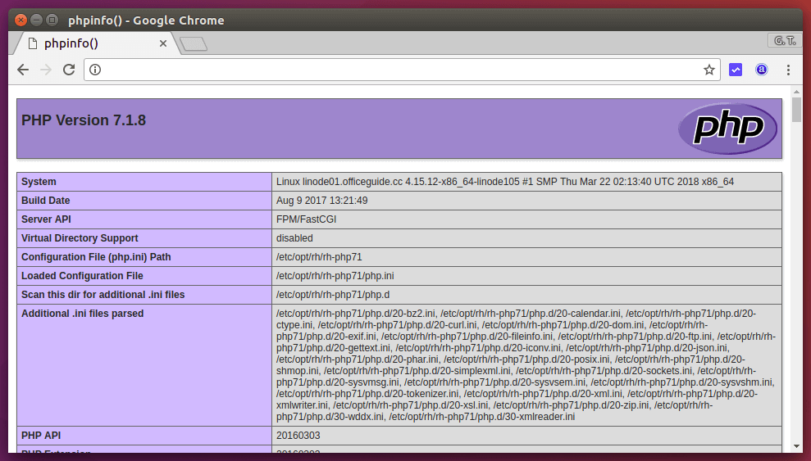
Task: Click the PHP logo in the header
Action: 727,129
